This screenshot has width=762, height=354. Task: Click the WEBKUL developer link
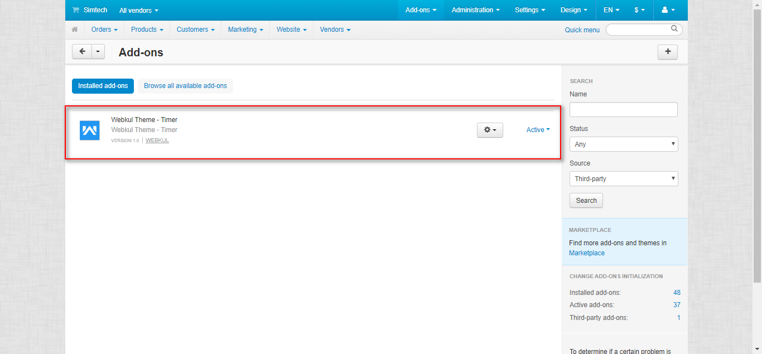click(x=157, y=140)
